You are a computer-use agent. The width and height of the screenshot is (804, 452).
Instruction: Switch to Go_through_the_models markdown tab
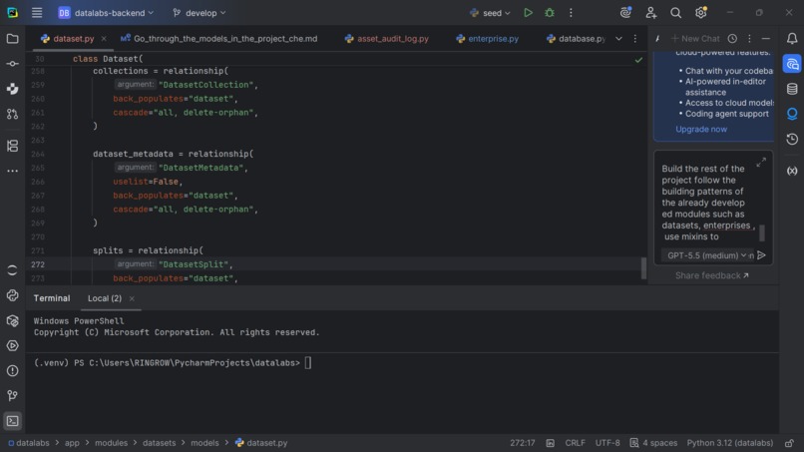coord(219,39)
